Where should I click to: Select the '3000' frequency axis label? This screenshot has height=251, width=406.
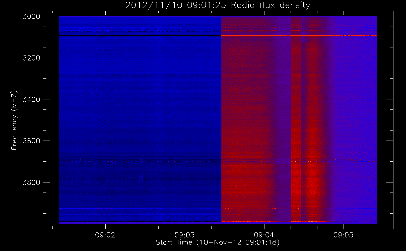[31, 16]
